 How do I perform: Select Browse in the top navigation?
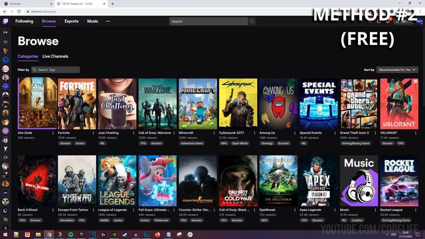point(48,21)
